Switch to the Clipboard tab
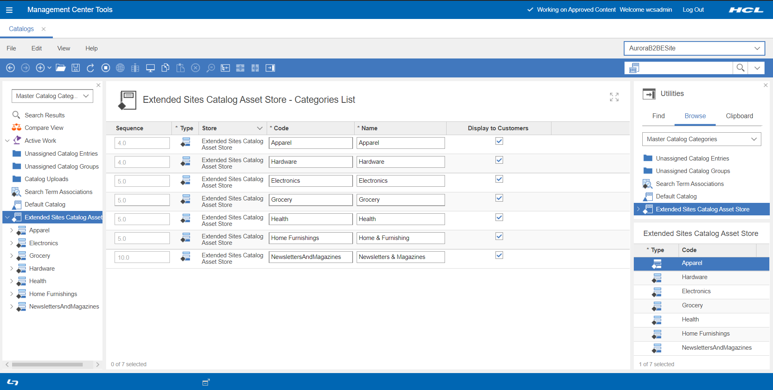773x390 pixels. click(739, 116)
